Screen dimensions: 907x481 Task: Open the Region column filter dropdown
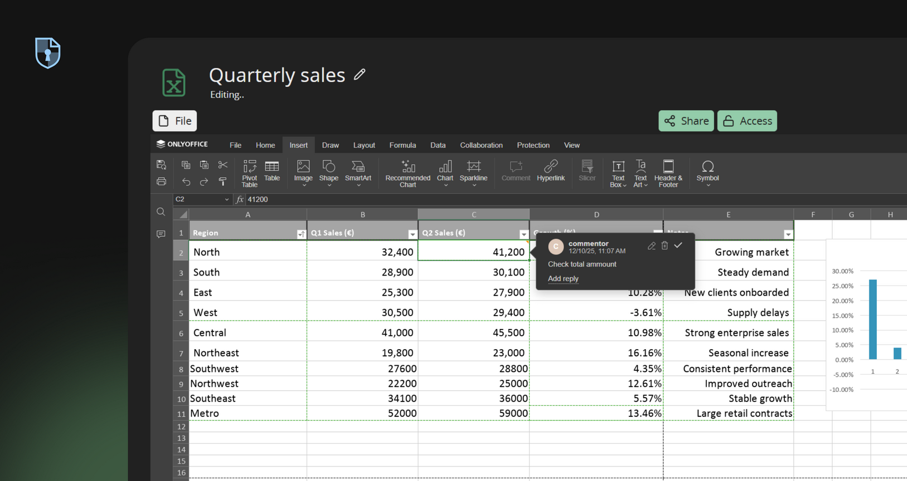click(x=301, y=234)
